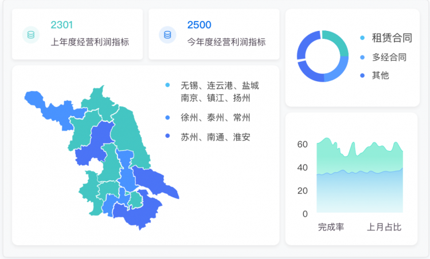Click the light blue donut segment
Image resolution: width=430 pixels, height=259 pixels.
pos(339,70)
